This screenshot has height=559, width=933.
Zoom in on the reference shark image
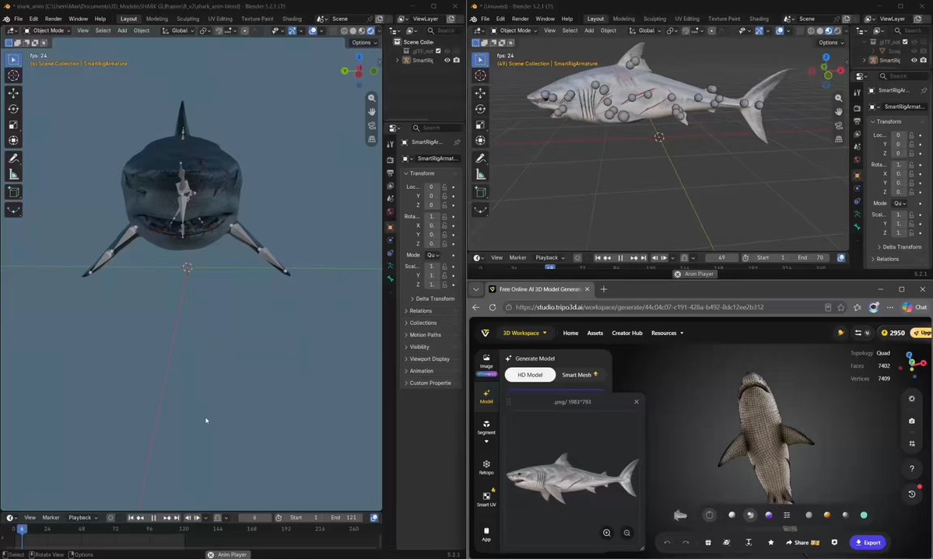[x=607, y=533]
